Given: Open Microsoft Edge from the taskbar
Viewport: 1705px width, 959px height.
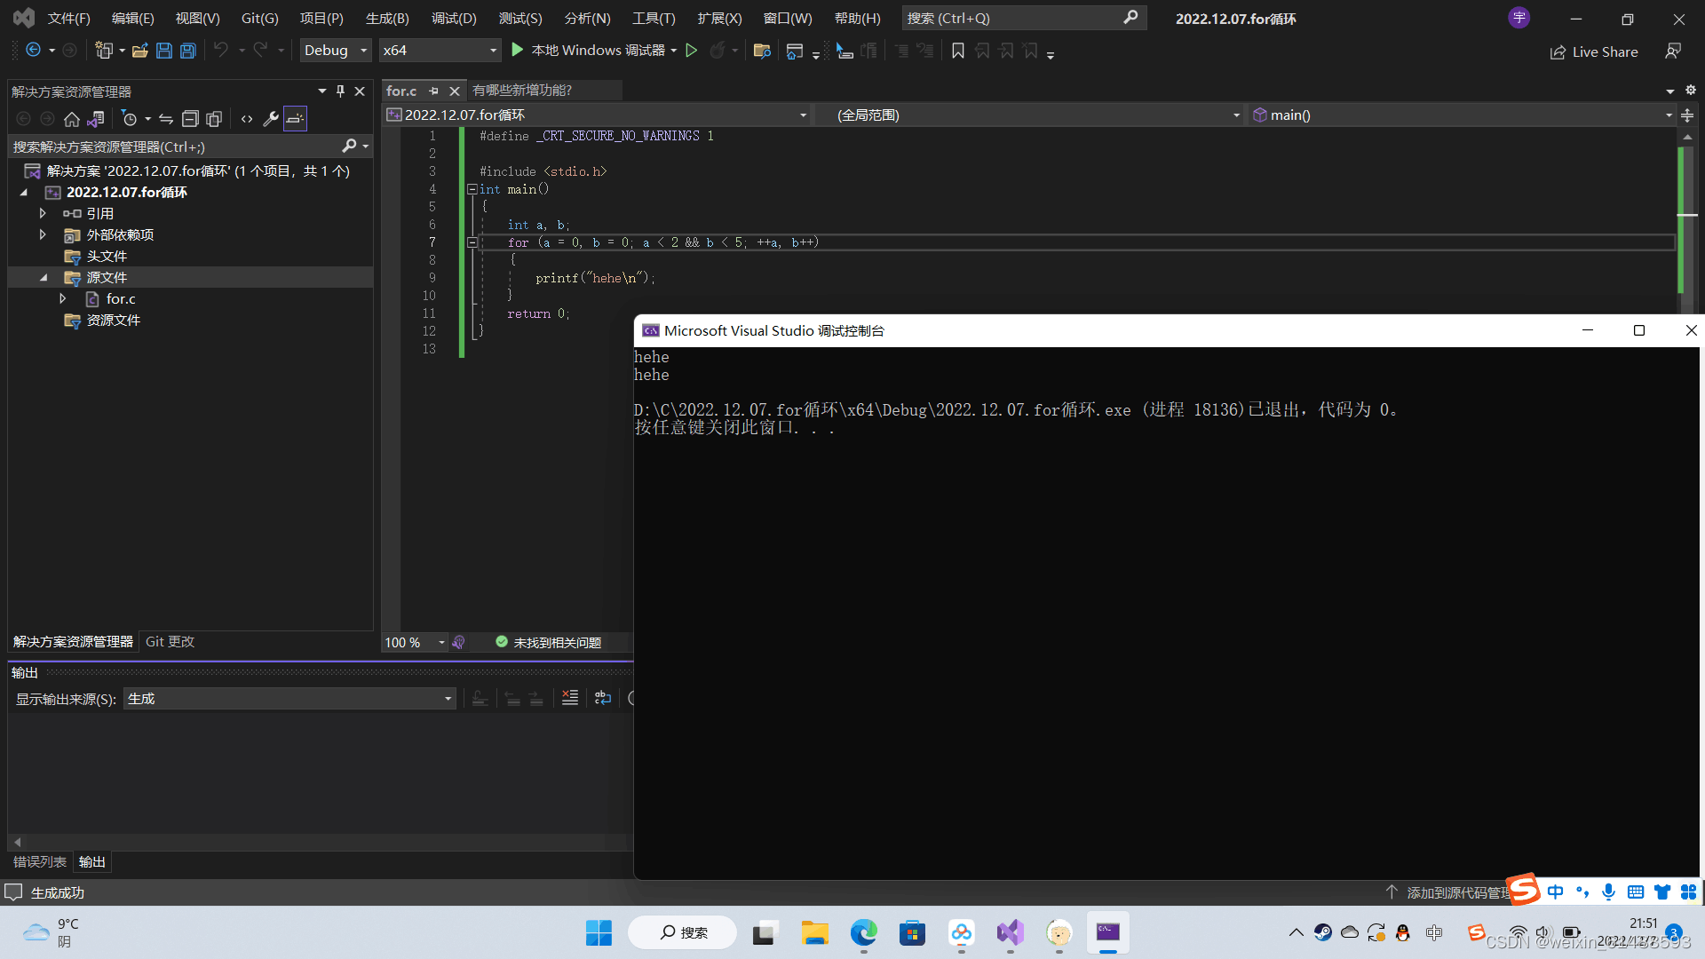Looking at the screenshot, I should 863,932.
